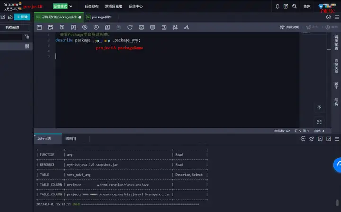Open the 版本 side panel
Screen dimensions: 341x212
[x=336, y=86]
